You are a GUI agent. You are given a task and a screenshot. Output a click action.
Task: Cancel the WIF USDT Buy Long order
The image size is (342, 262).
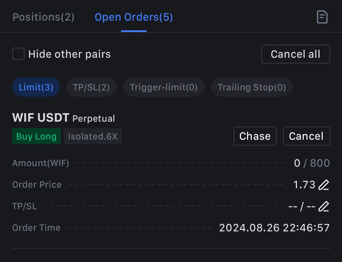(x=306, y=136)
